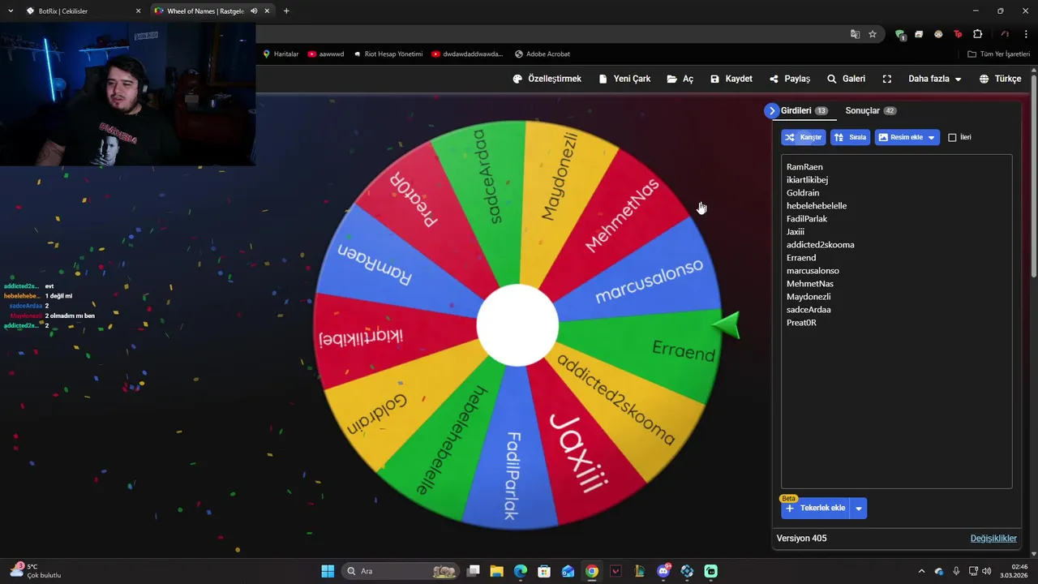
Task: Add a wheel with Tekerlek ekle
Action: click(x=815, y=509)
